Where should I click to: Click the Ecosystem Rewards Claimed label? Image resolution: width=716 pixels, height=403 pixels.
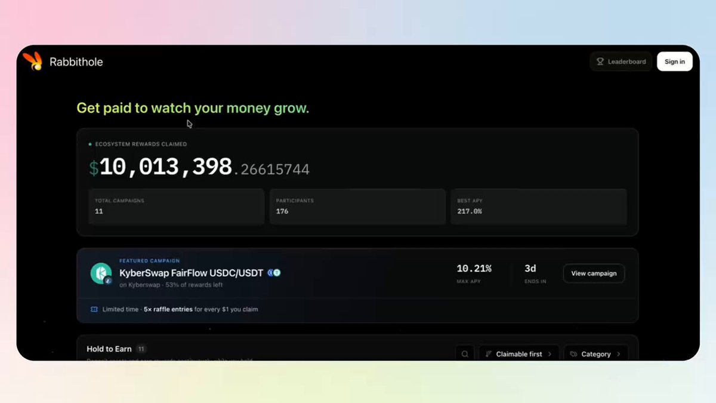click(x=141, y=144)
